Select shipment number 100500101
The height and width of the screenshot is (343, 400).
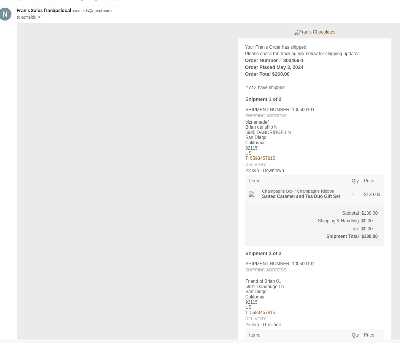click(303, 110)
